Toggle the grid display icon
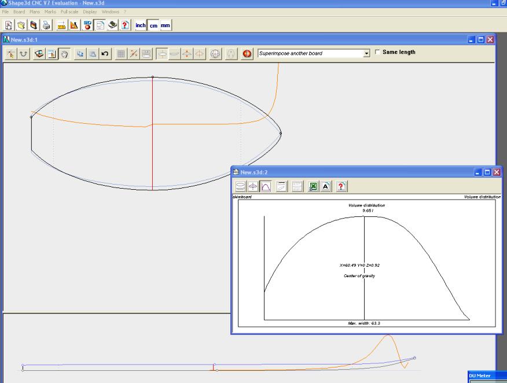Image resolution: width=507 pixels, height=383 pixels. [121, 54]
